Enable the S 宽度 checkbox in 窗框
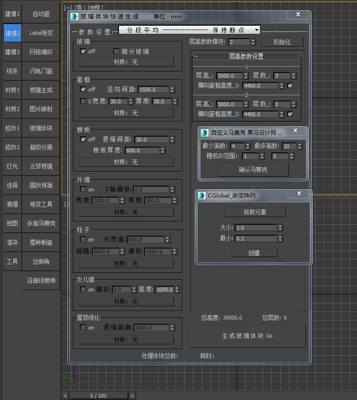The height and width of the screenshot is (400, 357). (x=83, y=101)
